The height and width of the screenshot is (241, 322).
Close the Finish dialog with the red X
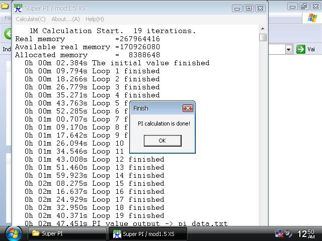(x=188, y=108)
